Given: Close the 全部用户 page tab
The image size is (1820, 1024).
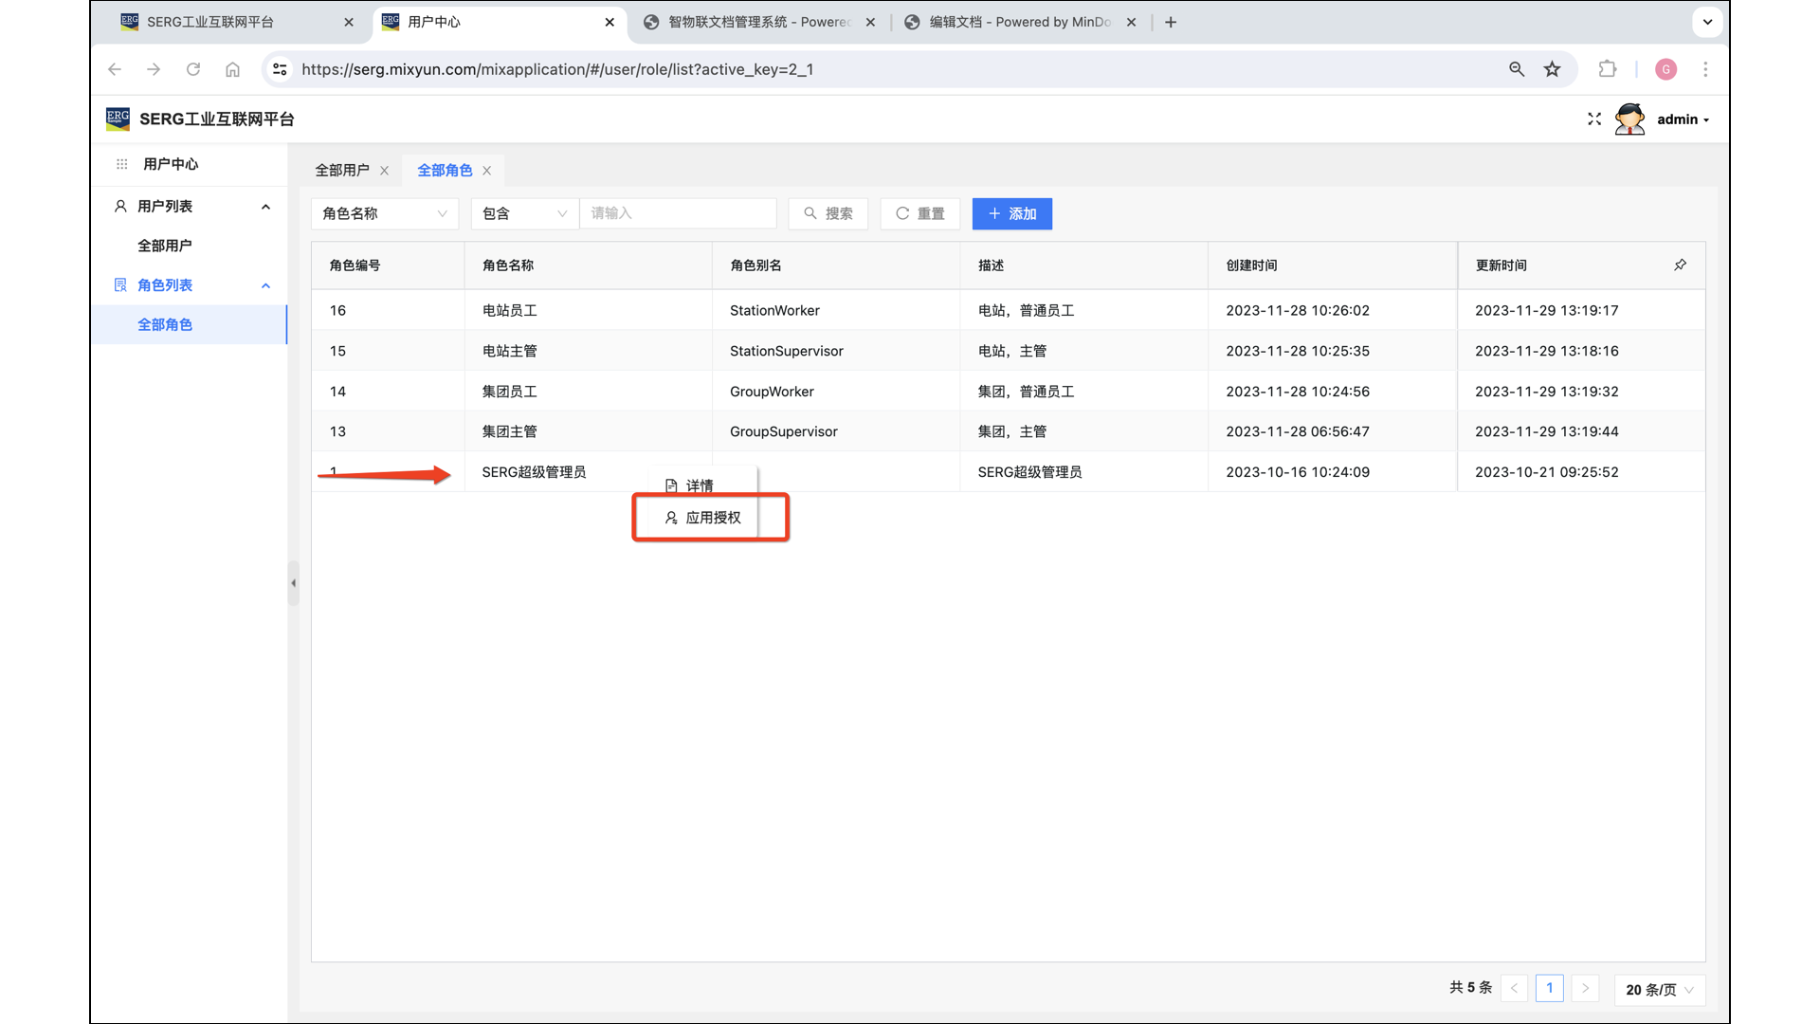Looking at the screenshot, I should 385,171.
